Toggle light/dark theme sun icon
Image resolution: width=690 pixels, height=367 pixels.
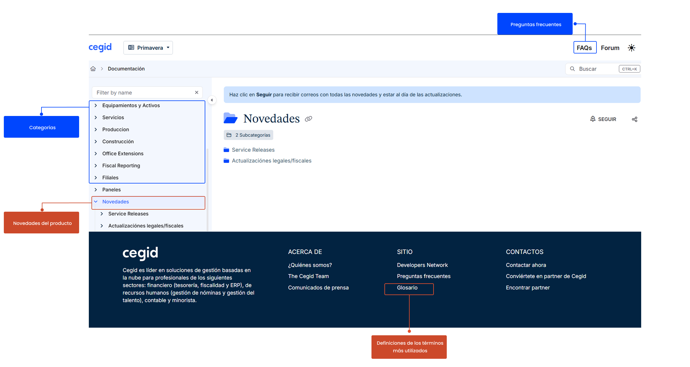pos(631,48)
